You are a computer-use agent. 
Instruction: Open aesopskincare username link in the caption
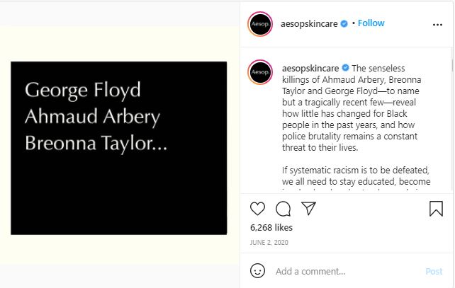310,67
